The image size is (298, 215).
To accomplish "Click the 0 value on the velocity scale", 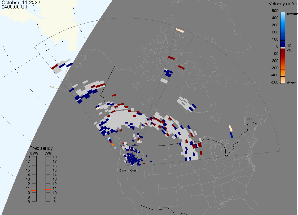I will pyautogui.click(x=277, y=47).
